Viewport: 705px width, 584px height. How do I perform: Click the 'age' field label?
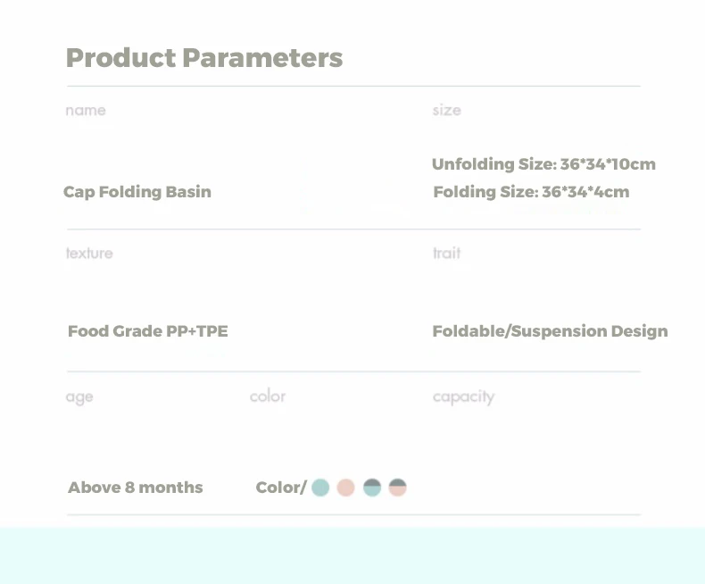[x=79, y=397]
